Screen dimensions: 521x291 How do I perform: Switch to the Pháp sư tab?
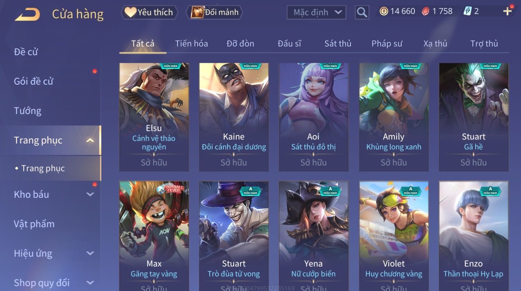387,43
